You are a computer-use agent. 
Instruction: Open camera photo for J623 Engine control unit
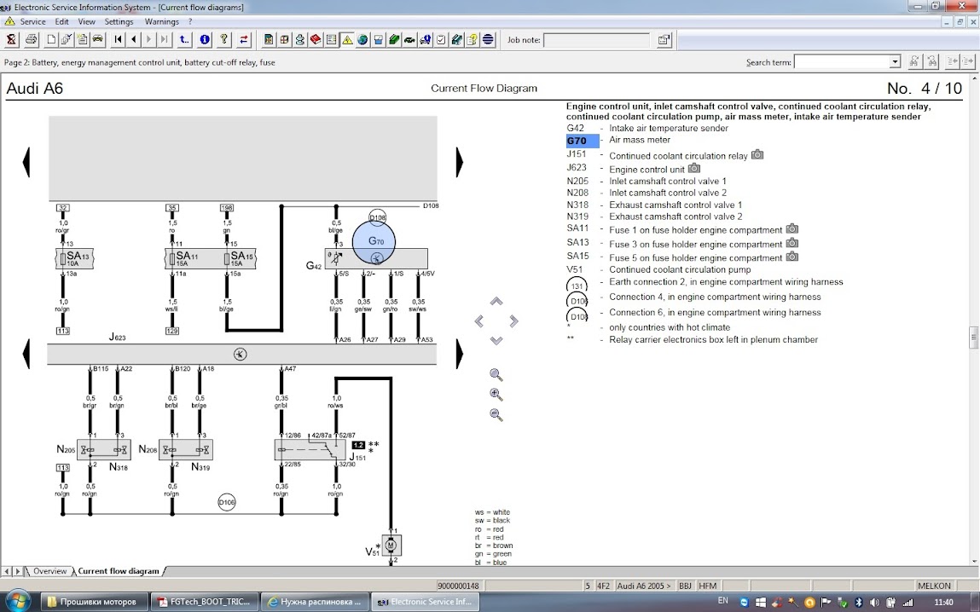point(693,168)
